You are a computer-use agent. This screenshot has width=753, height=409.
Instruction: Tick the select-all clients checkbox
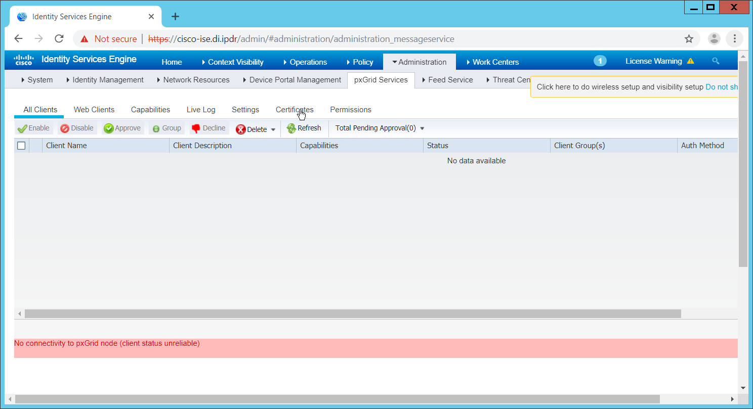click(x=21, y=146)
